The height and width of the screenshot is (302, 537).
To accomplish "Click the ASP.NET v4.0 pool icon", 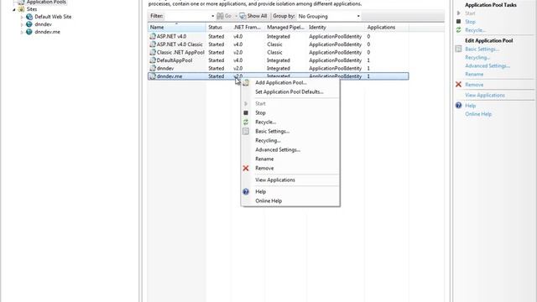I will coord(153,36).
